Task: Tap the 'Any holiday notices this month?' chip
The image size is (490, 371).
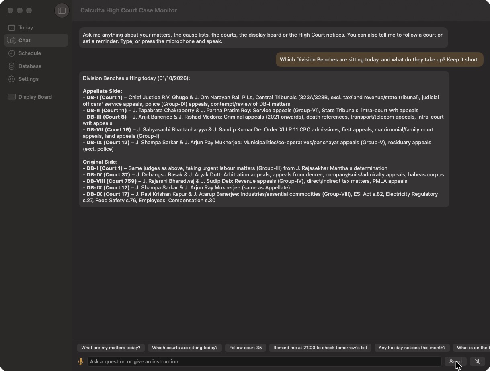Action: [x=412, y=348]
